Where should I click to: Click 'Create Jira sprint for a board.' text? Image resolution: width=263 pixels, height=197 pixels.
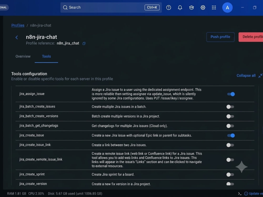[113, 175]
